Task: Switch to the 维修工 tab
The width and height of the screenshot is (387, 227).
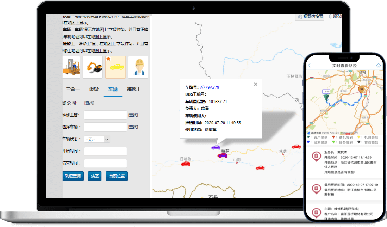Action: click(134, 89)
